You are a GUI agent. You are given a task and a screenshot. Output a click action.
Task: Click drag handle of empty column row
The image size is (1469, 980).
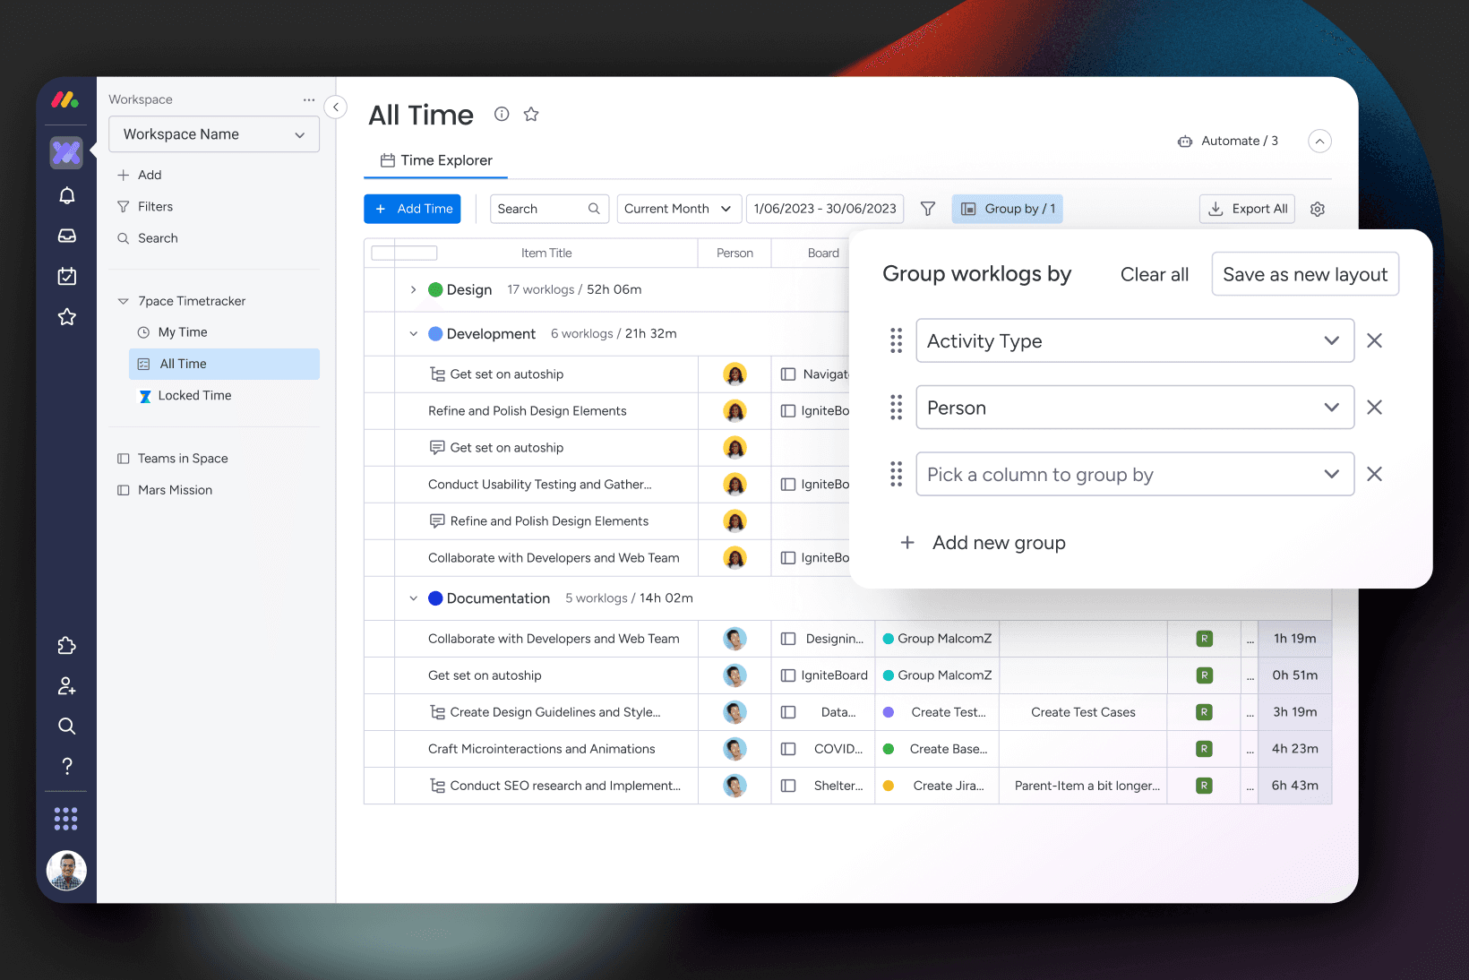tap(896, 474)
